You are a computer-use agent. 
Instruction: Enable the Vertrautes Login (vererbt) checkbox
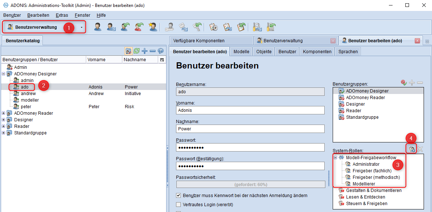pos(179,204)
